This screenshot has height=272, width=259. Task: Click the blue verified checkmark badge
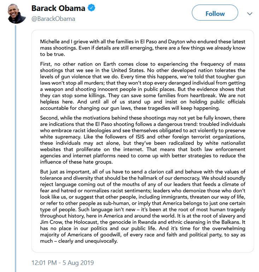click(x=91, y=8)
